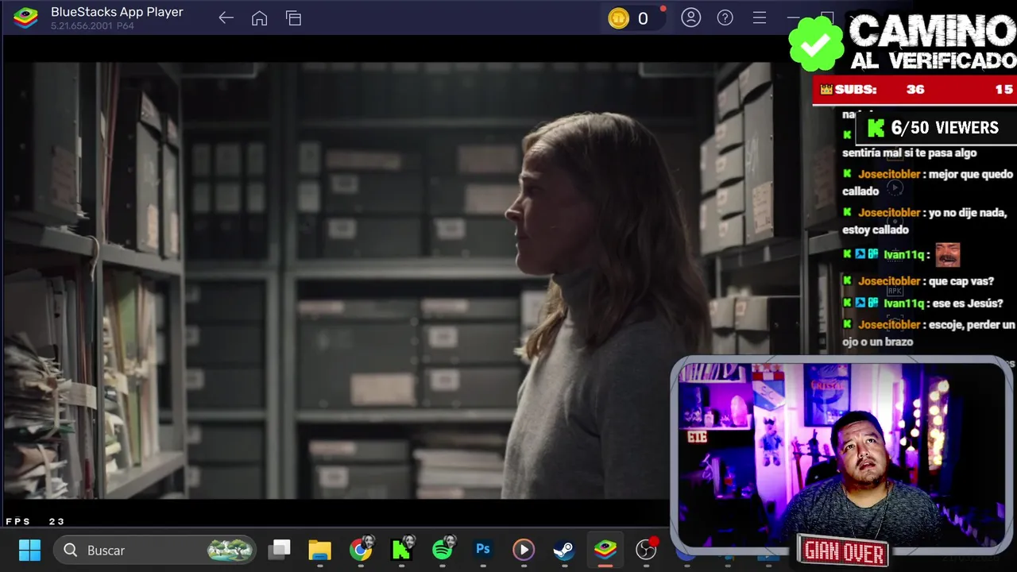
Task: Open Google Chrome from the taskbar
Action: (361, 550)
